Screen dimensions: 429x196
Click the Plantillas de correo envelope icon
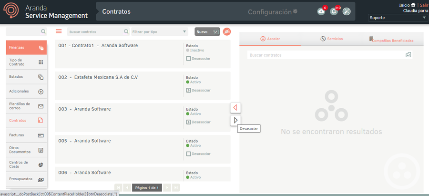point(41,106)
